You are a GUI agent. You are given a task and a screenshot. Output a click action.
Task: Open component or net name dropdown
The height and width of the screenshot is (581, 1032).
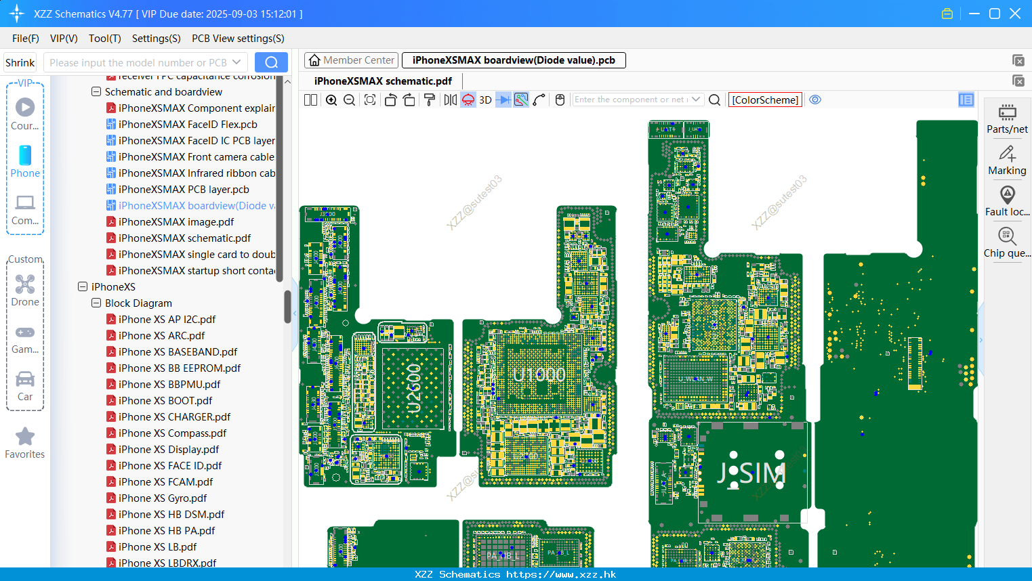(x=696, y=100)
